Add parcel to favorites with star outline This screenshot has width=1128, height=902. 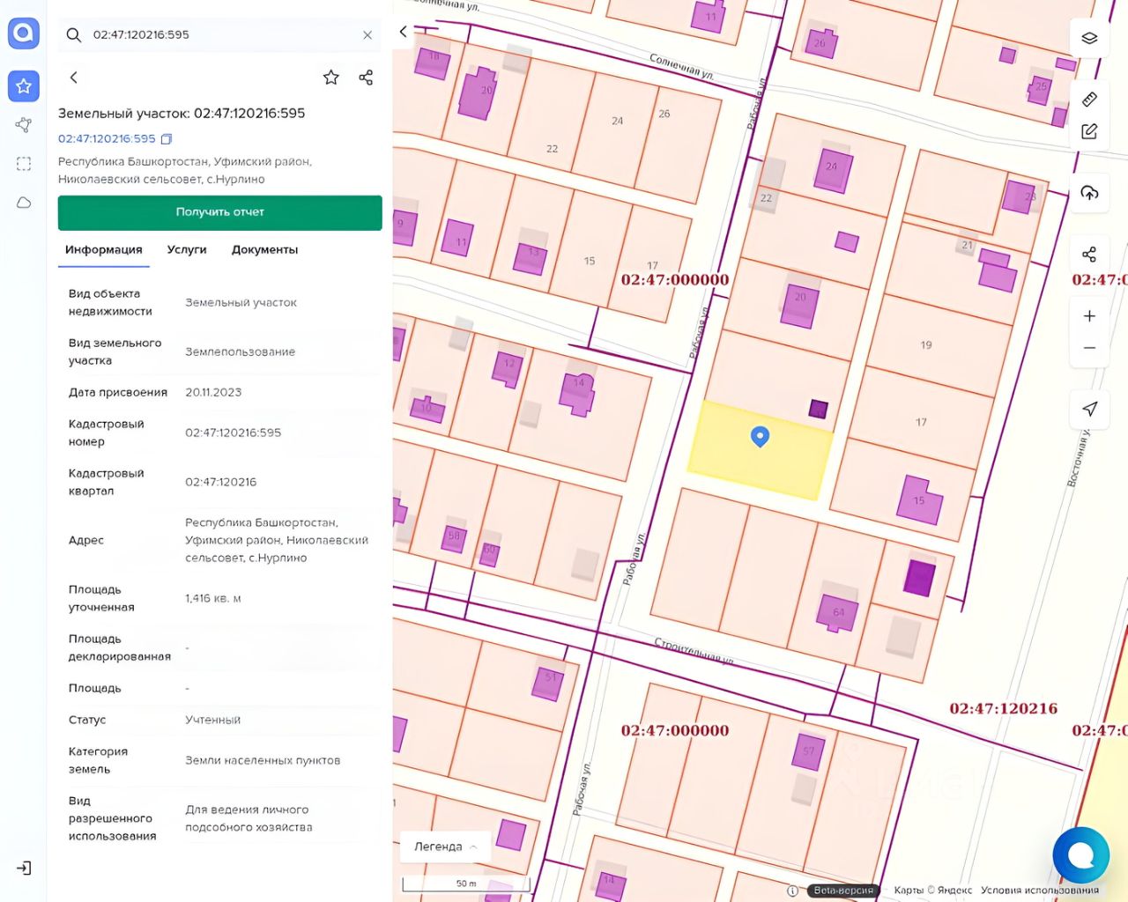[x=331, y=78]
